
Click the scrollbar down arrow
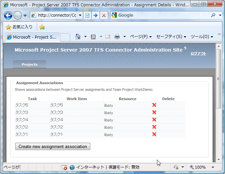tap(219, 159)
